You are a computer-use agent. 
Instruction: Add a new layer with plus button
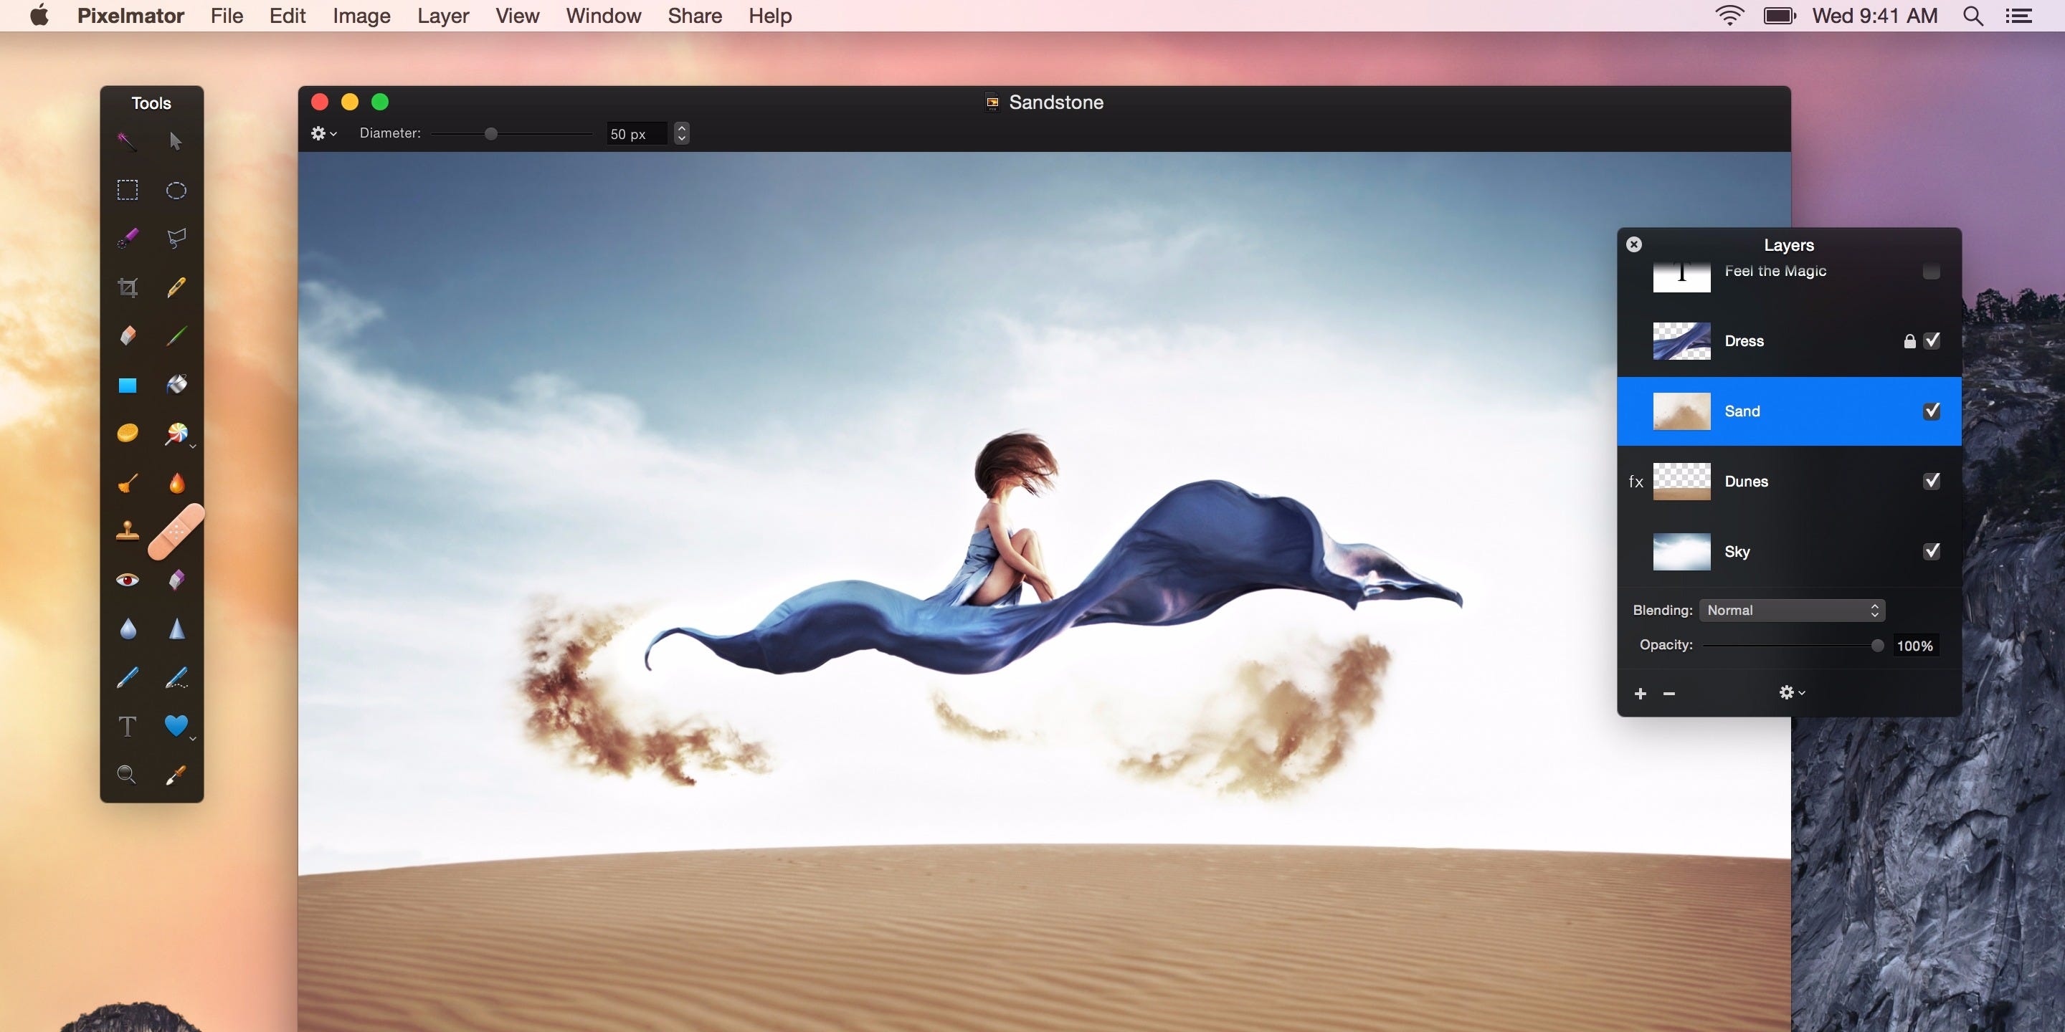click(1640, 693)
